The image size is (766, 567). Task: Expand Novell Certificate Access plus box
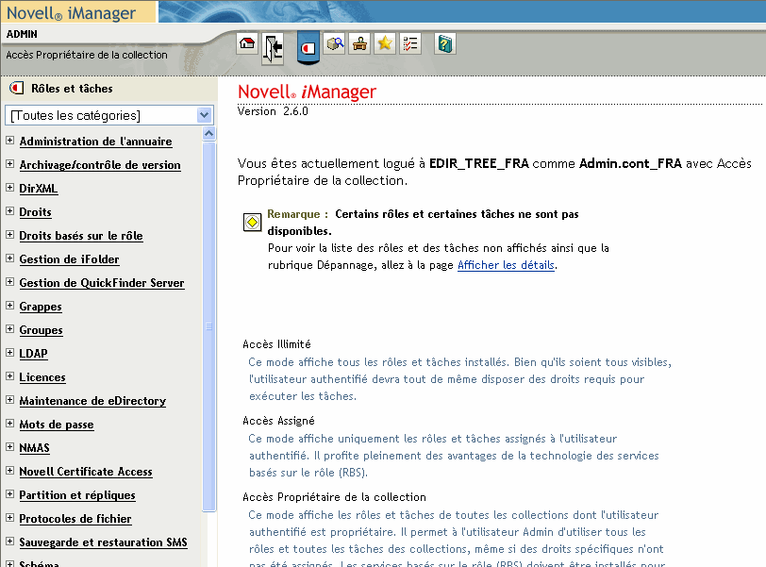pyautogui.click(x=9, y=471)
